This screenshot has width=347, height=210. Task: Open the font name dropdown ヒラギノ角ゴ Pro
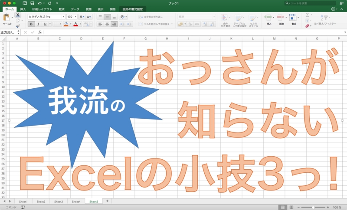tap(63, 17)
